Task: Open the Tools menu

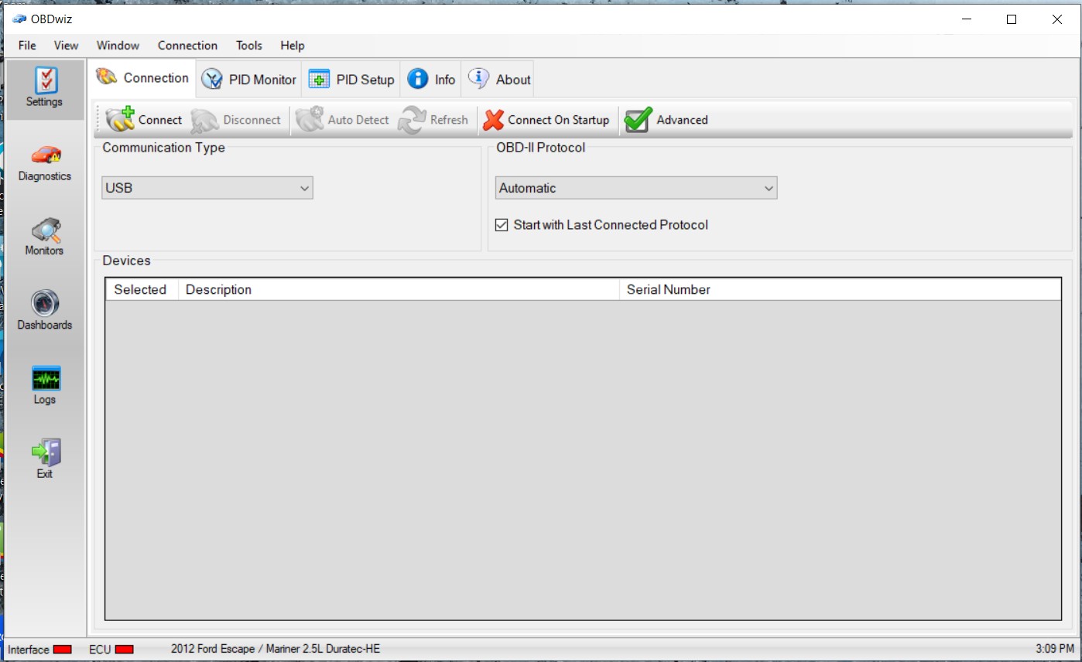Action: click(249, 46)
